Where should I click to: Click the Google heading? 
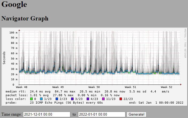tap(14, 5)
